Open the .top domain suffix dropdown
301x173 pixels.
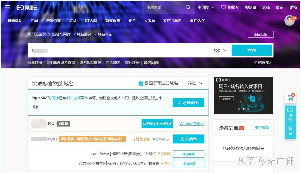[220, 50]
